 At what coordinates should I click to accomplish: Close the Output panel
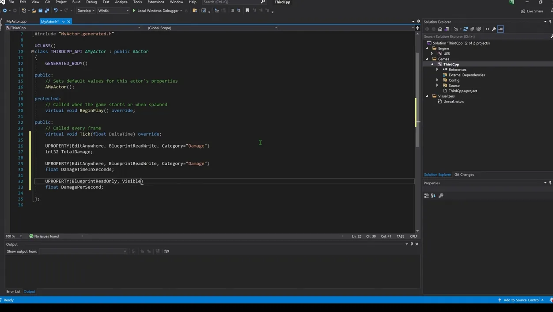pyautogui.click(x=417, y=244)
